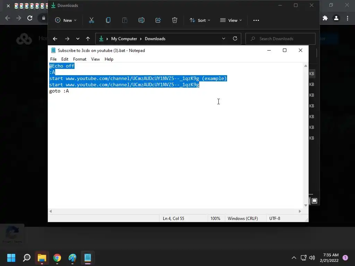Click Downloads in the address breadcrumb
This screenshot has height=266, width=355.
[155, 39]
